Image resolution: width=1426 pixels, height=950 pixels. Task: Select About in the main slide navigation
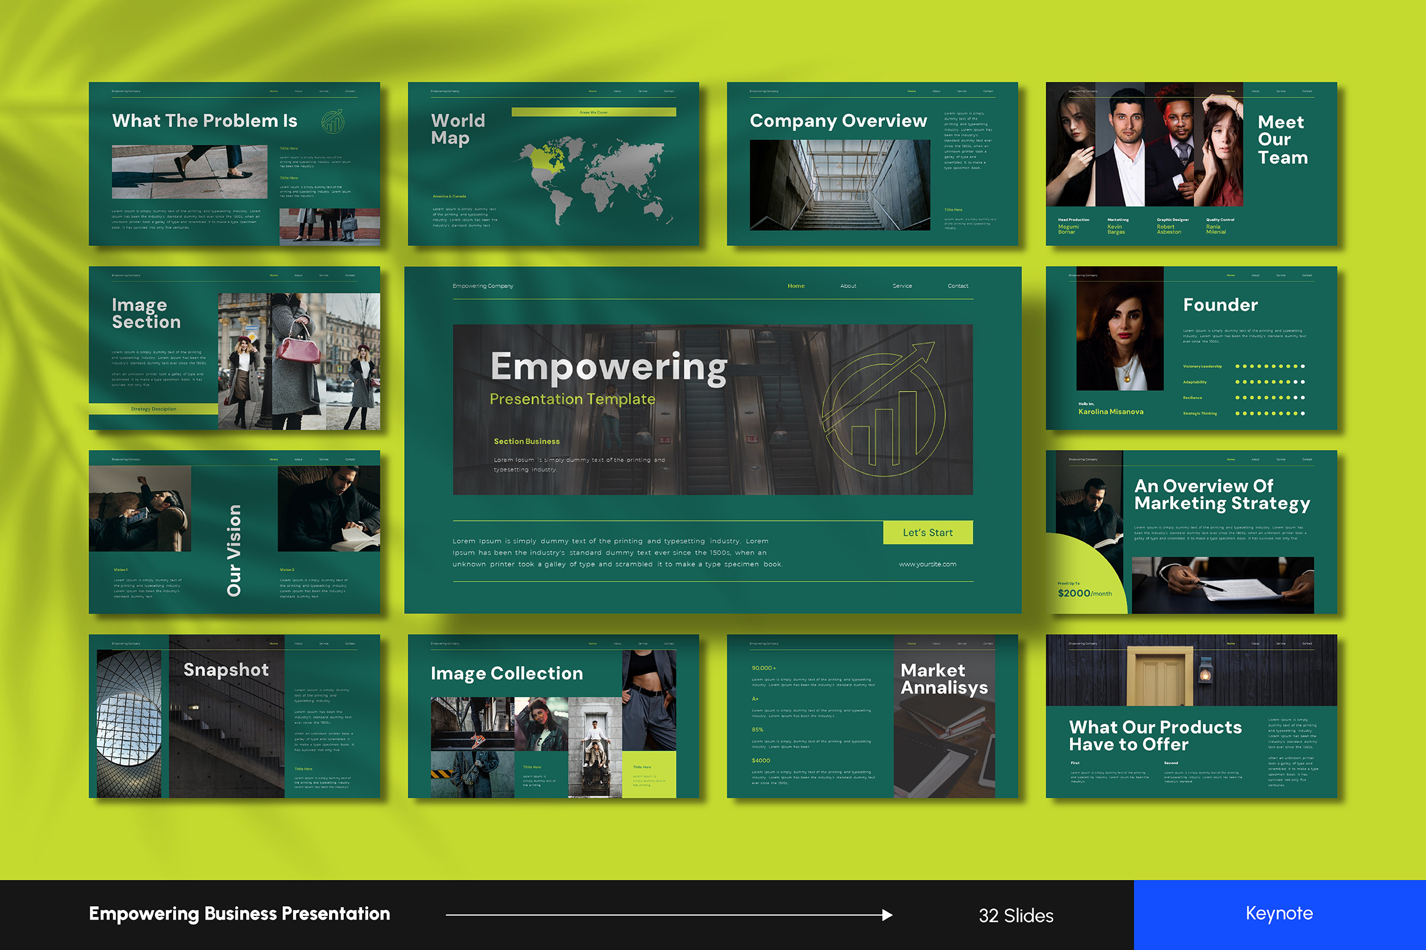point(848,286)
